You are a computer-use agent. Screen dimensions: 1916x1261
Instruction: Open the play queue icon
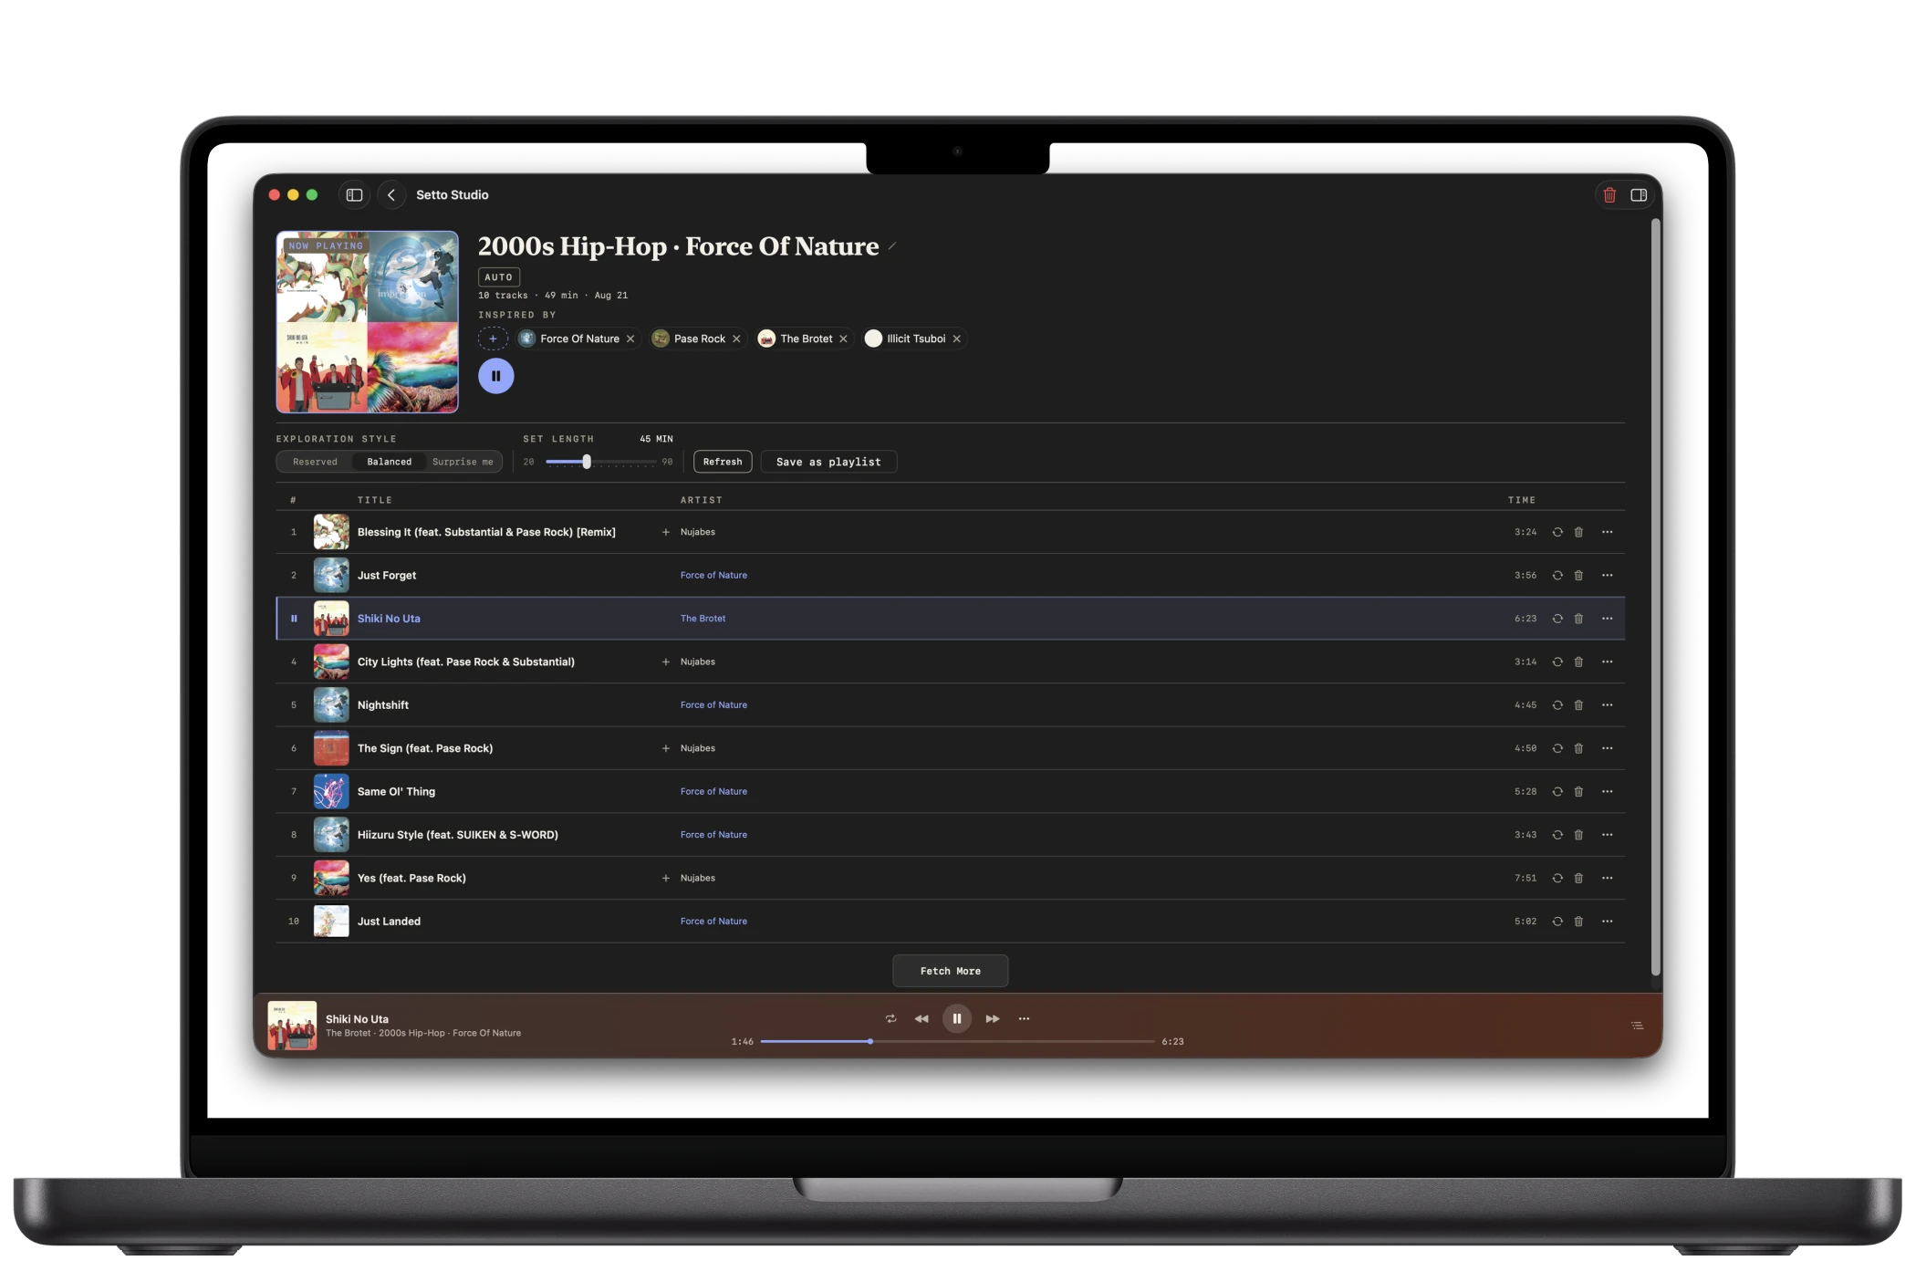click(1638, 1026)
